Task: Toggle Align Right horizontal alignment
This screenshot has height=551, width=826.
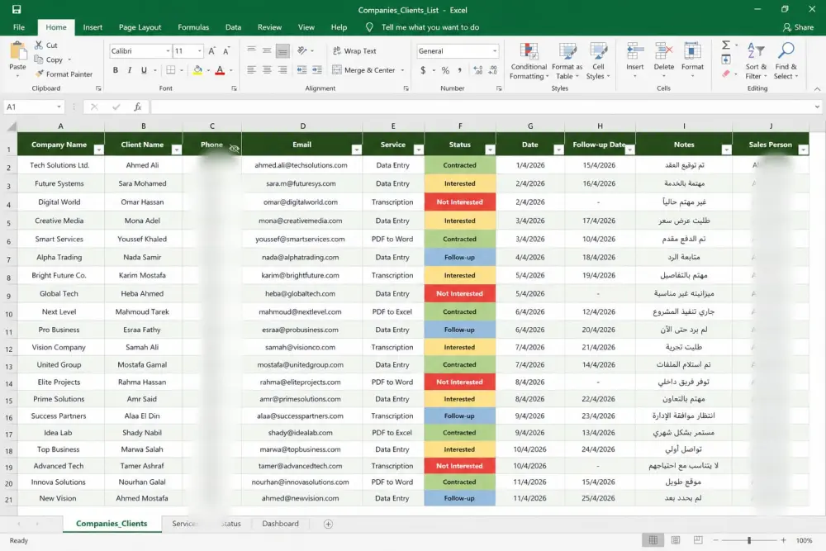Action: pyautogui.click(x=282, y=70)
